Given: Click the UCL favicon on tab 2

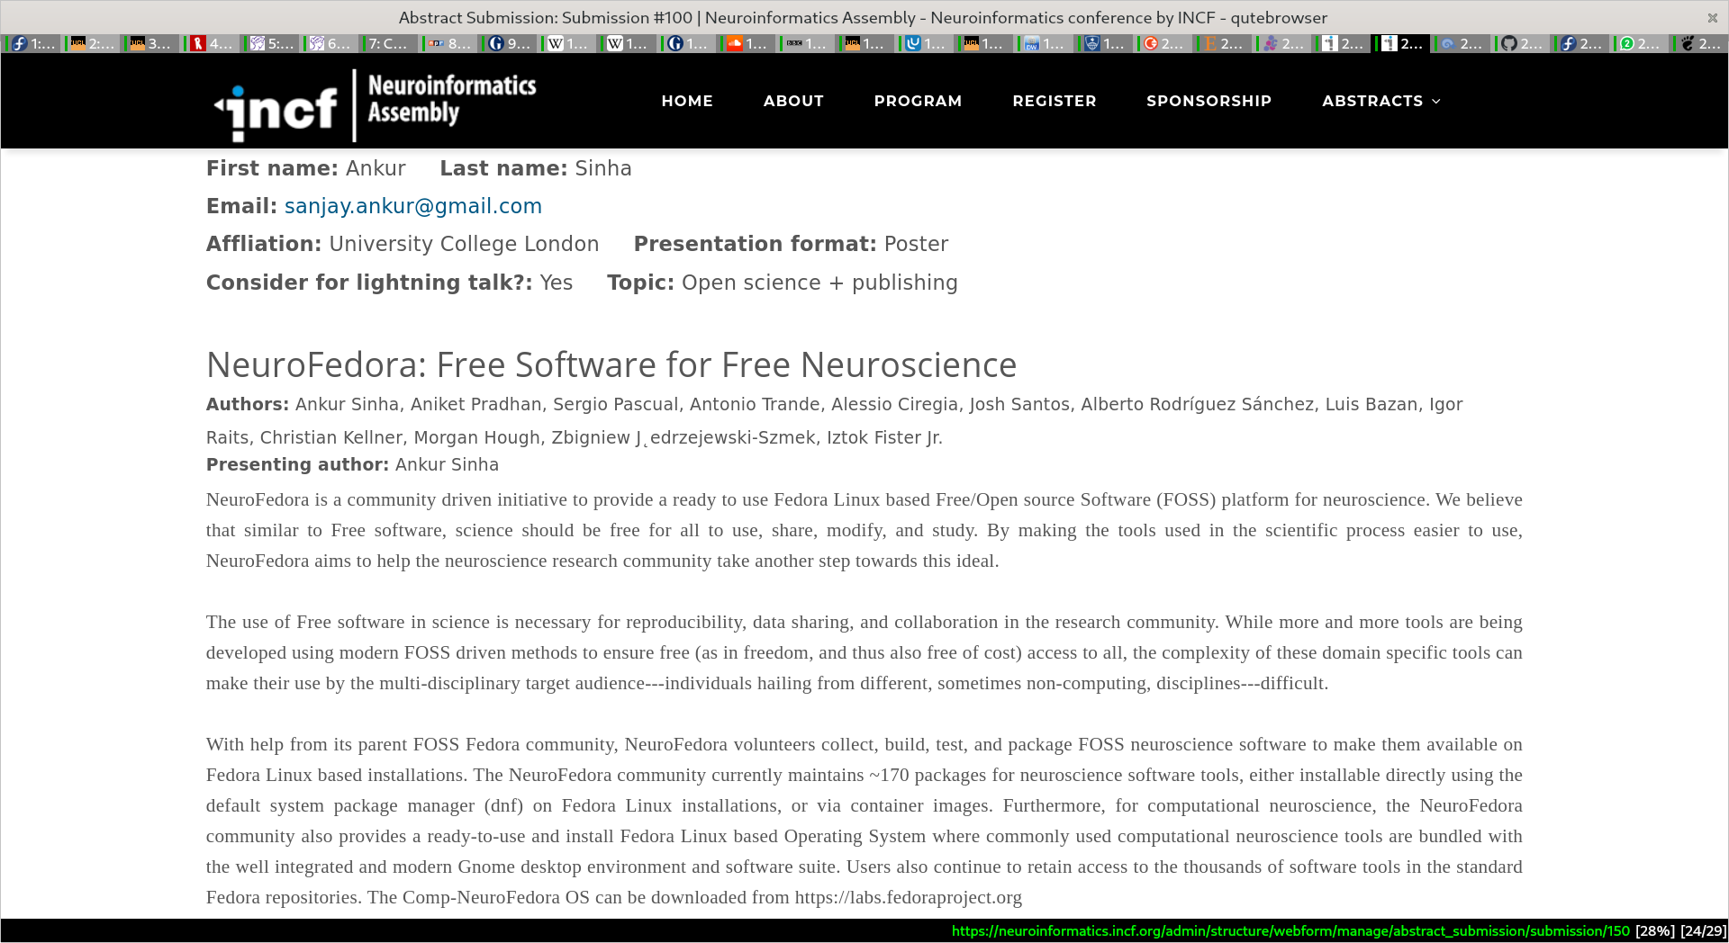Looking at the screenshot, I should click(78, 43).
